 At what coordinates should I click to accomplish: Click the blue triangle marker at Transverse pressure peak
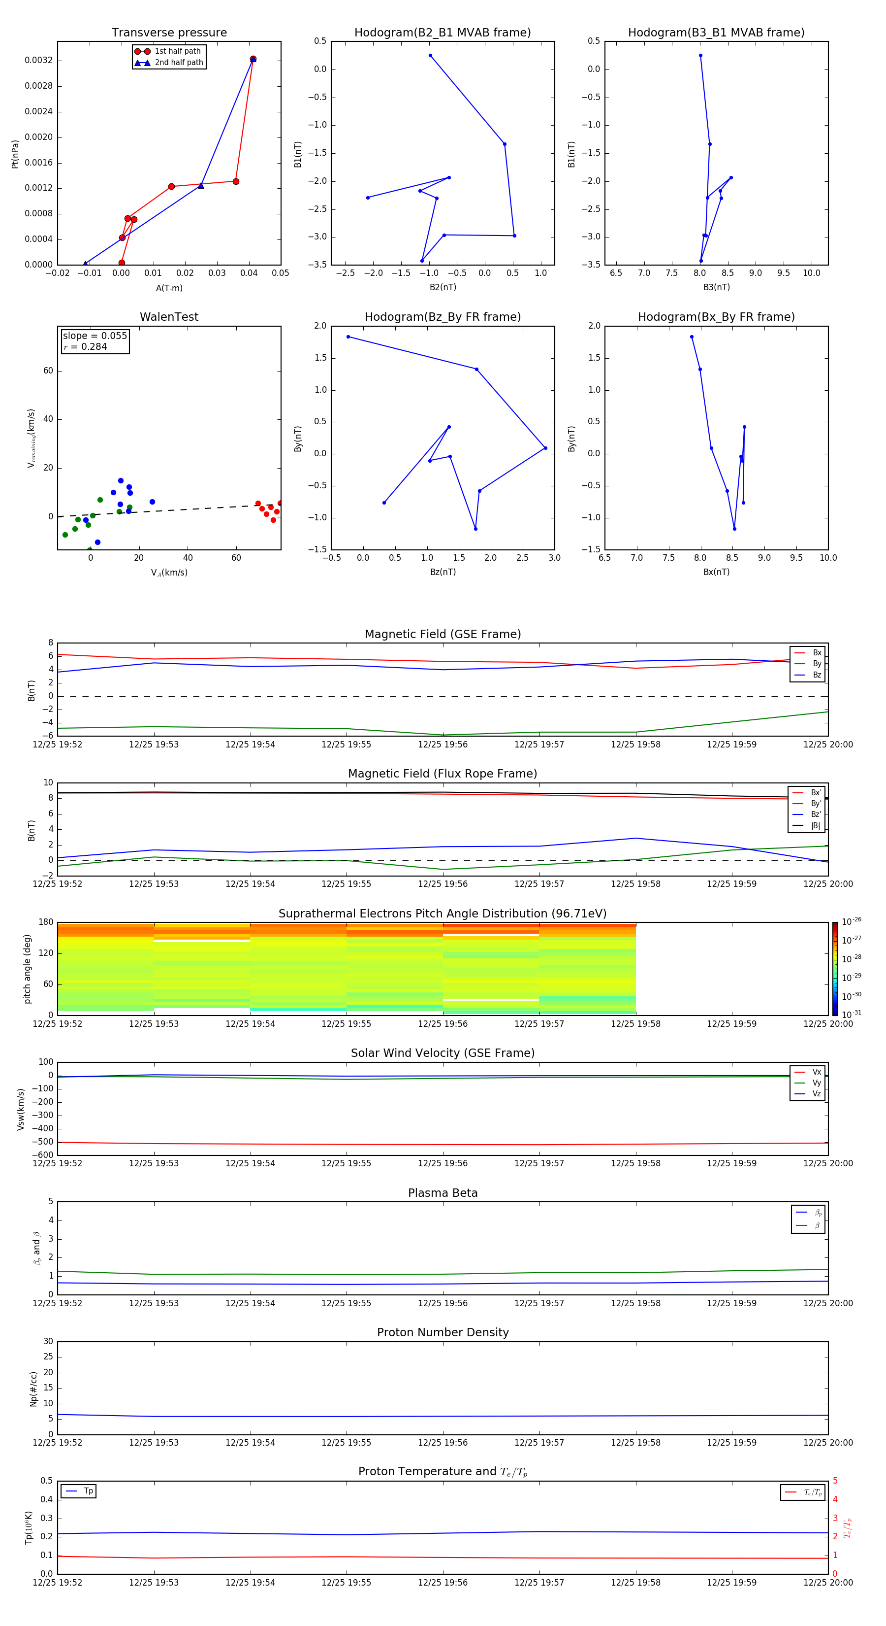point(253,59)
